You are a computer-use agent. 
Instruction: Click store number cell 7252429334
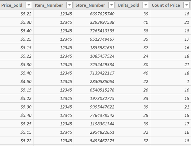click(95, 64)
